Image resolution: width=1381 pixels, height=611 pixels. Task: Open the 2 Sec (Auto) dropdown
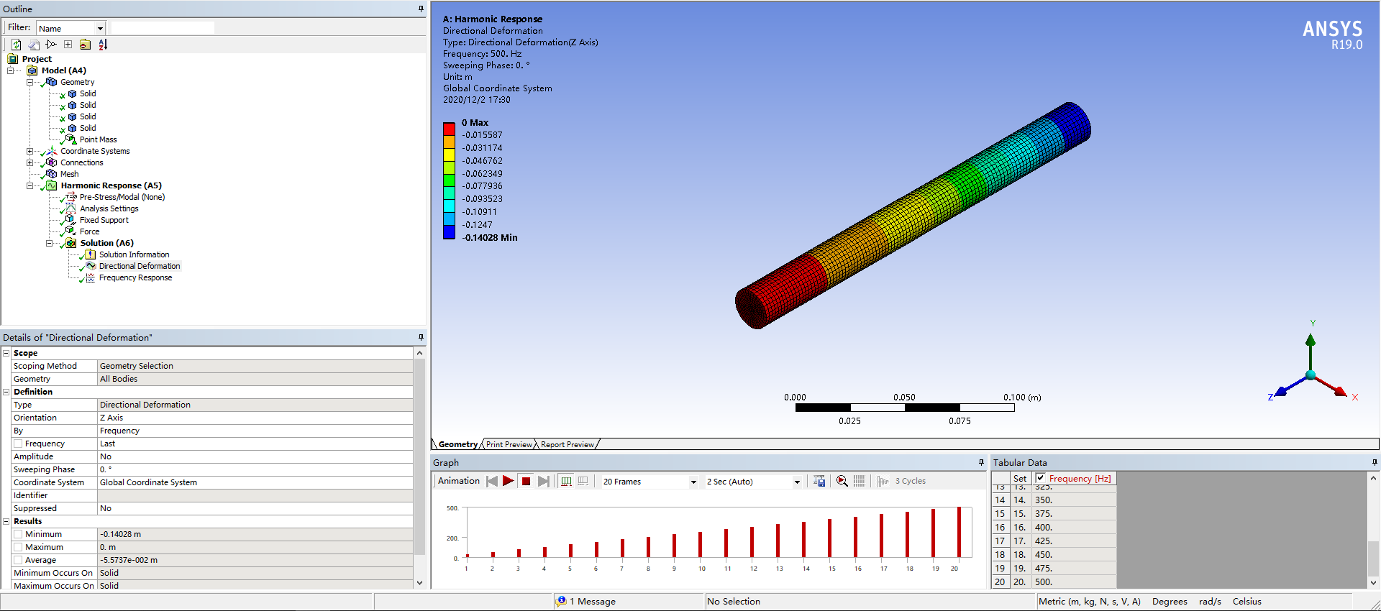(797, 482)
